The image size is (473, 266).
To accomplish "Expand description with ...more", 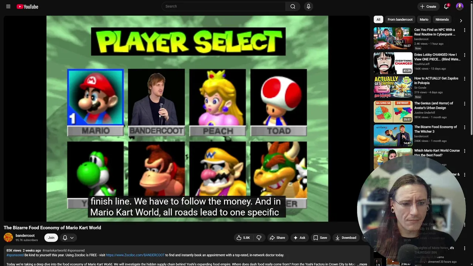I will (x=362, y=264).
